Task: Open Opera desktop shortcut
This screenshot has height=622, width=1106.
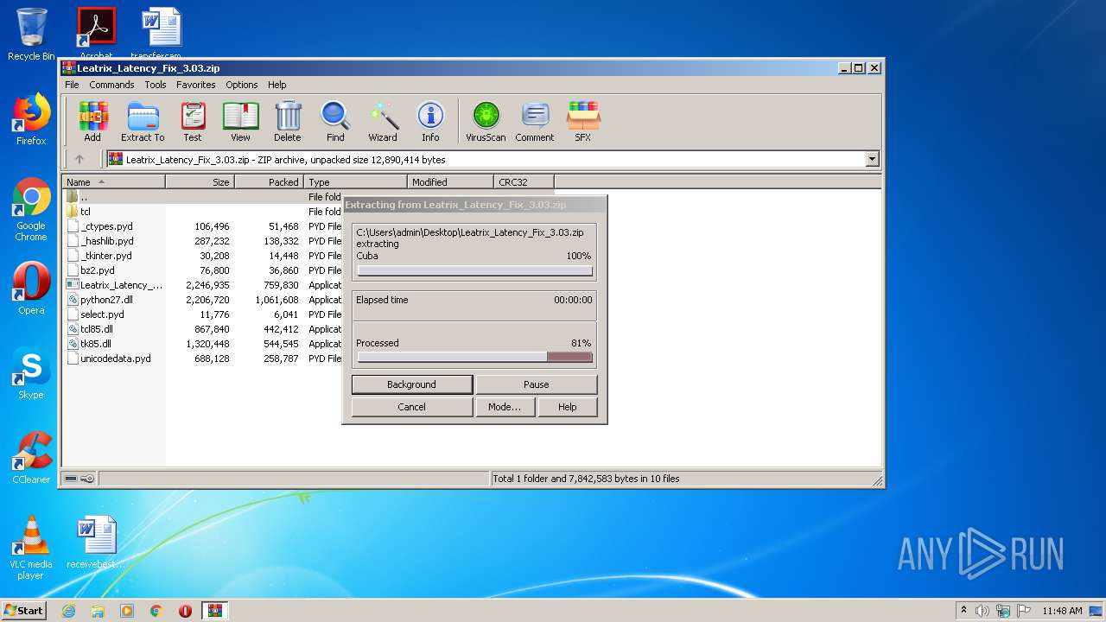Action: [31, 289]
